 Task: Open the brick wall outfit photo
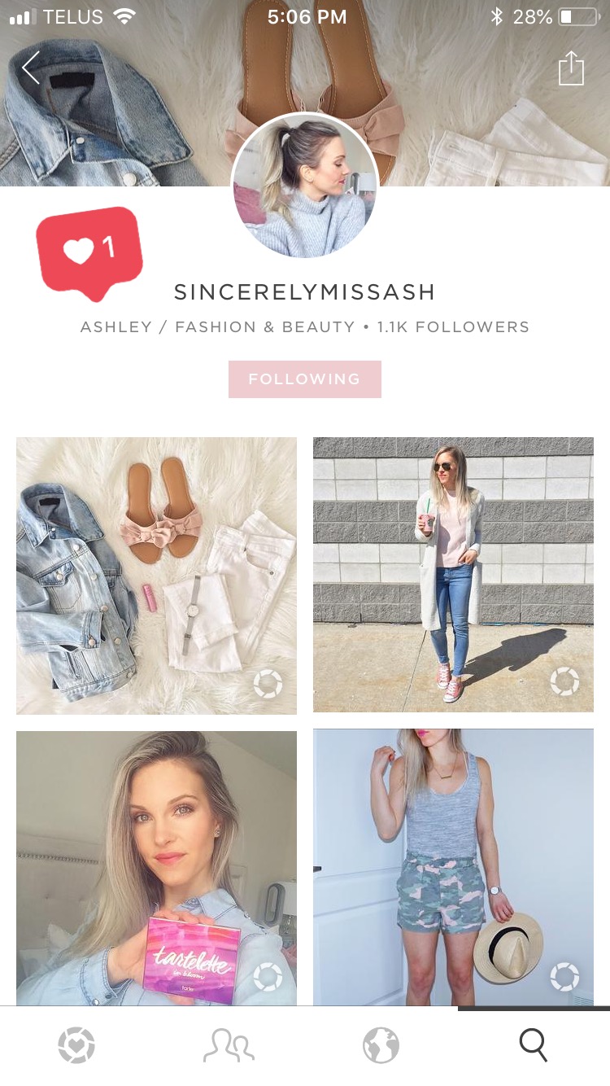tap(453, 575)
